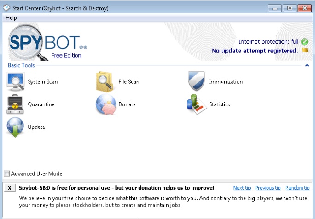Open the Statistics chart icon
The image size is (315, 219).
197,104
